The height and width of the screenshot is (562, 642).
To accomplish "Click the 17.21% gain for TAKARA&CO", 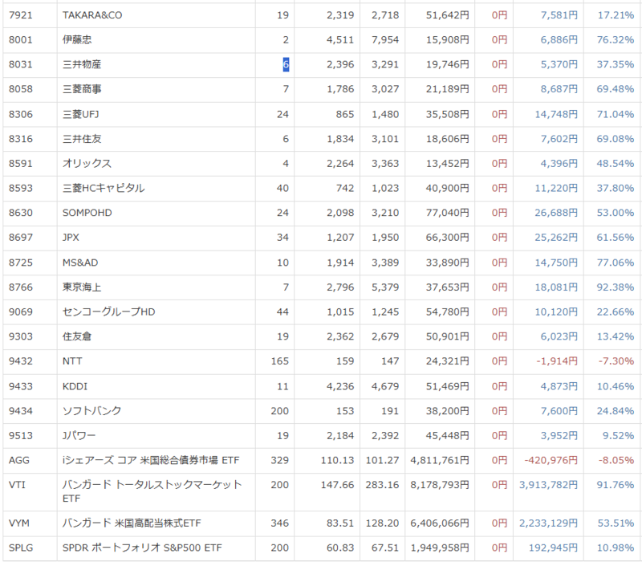I will click(x=616, y=15).
